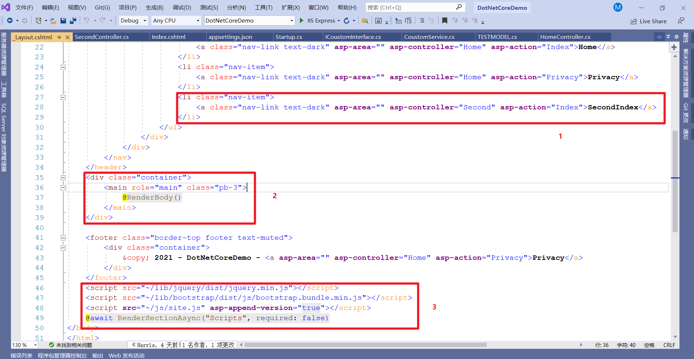Save the current file with the disk icon
The image size is (694, 359).
tap(63, 21)
